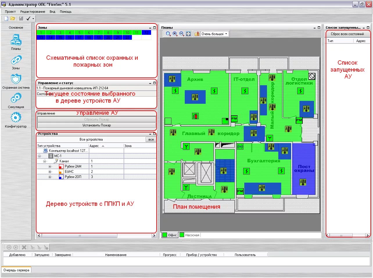Collapse the Канал tree node
This screenshot has height=278, width=373.
point(44,161)
